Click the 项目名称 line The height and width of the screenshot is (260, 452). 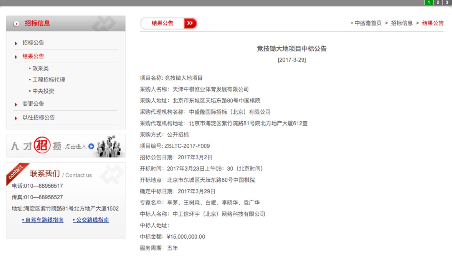point(171,78)
